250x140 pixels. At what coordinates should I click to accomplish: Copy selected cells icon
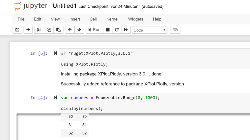[49, 30]
